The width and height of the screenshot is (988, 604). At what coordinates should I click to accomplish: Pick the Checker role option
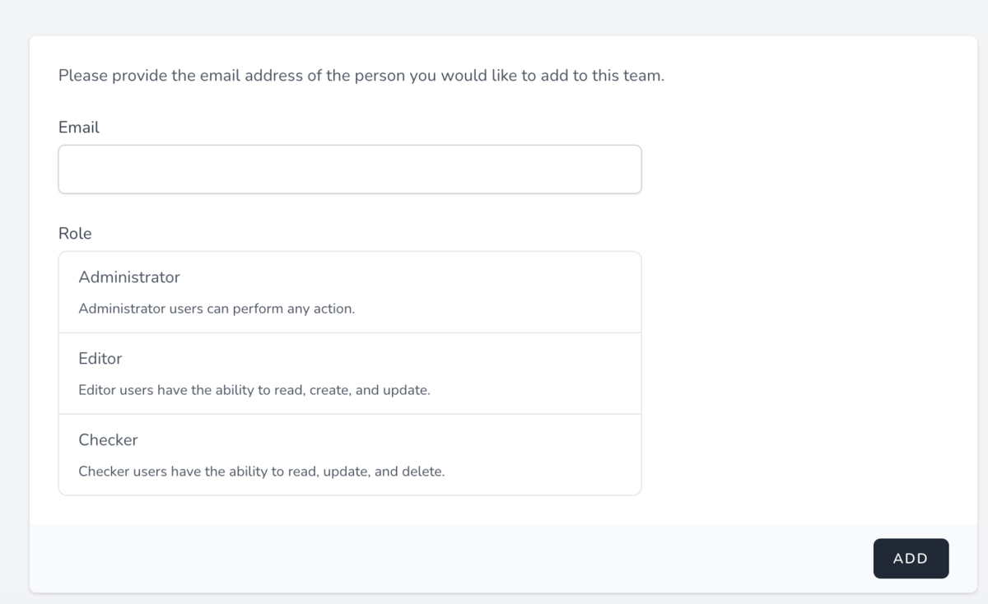(350, 455)
